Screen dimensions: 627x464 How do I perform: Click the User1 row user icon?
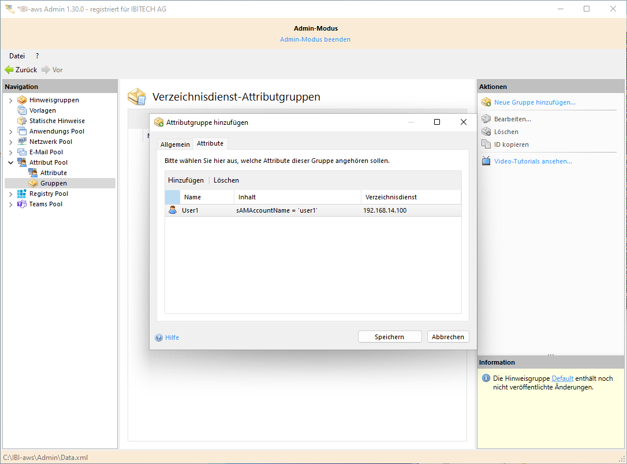click(173, 210)
